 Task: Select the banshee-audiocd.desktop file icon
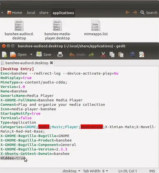19,25
